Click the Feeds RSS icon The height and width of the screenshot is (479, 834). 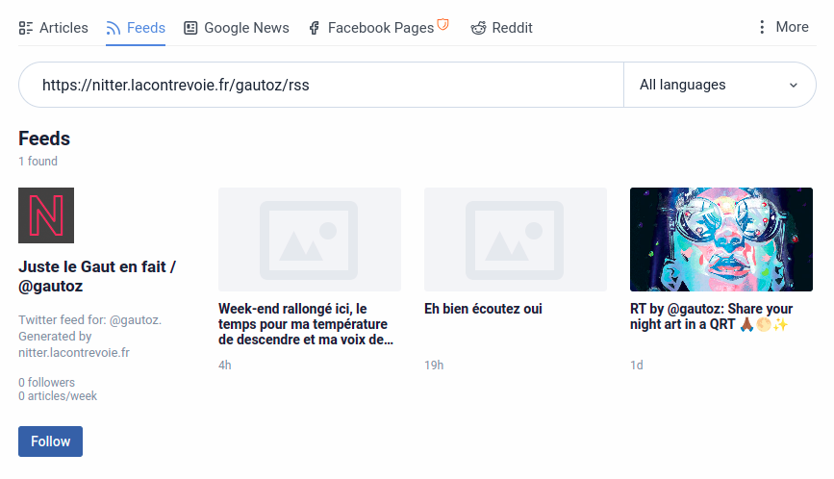click(114, 28)
